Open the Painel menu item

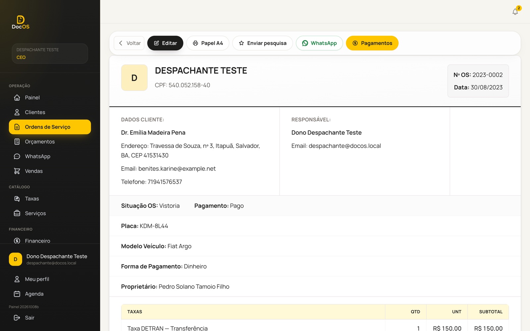coord(50,98)
